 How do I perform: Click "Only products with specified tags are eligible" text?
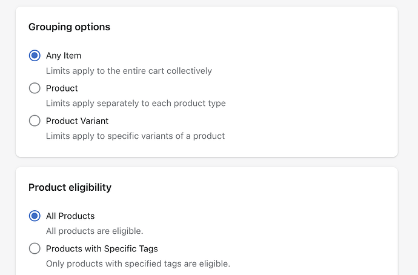[138, 263]
